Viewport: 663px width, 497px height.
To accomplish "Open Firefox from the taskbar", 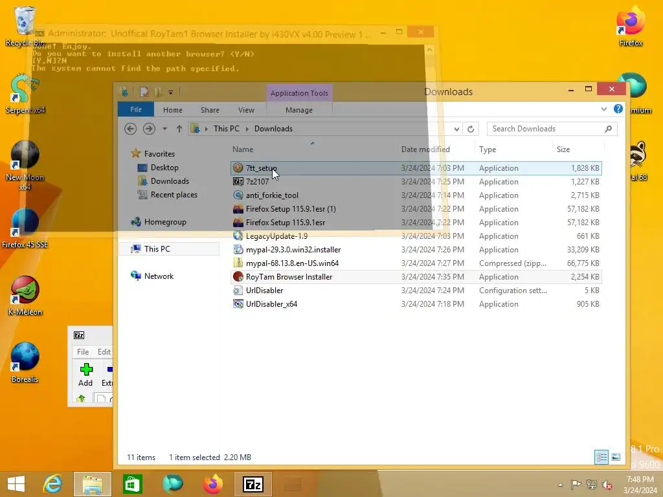I will 212,484.
